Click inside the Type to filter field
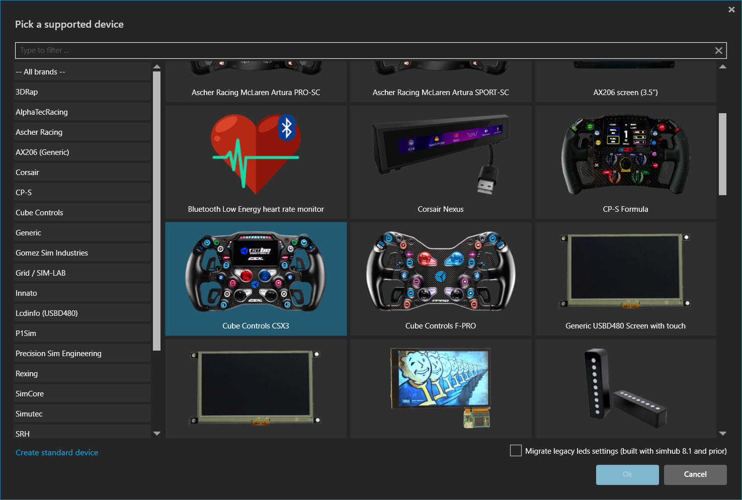Image resolution: width=742 pixels, height=500 pixels. coord(201,50)
